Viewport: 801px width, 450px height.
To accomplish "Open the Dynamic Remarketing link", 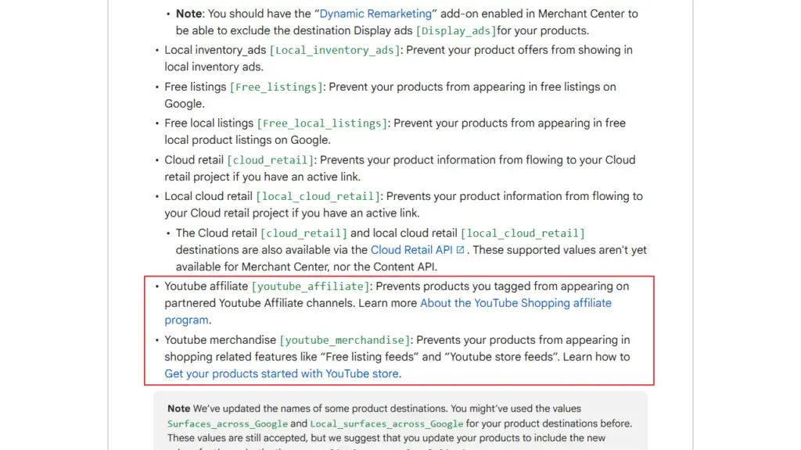I will [x=375, y=14].
